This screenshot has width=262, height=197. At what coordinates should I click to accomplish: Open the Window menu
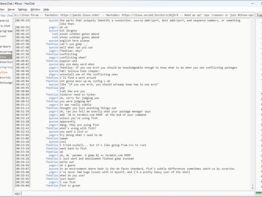click(x=36, y=9)
